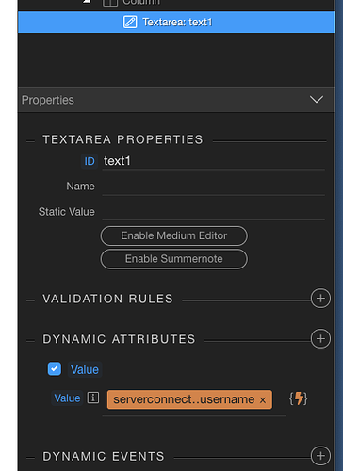Click the Properties panel header
The image size is (343, 471).
176,100
